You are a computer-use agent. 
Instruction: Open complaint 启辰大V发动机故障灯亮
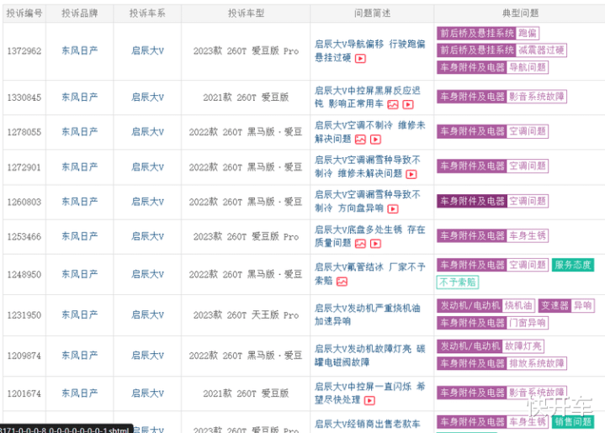[369, 355]
